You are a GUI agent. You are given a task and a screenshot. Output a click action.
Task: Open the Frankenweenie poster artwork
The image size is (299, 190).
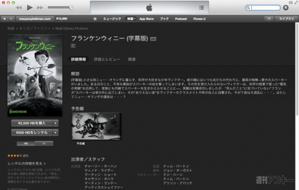(x=35, y=75)
